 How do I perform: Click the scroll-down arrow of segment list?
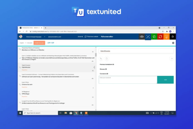click(x=96, y=110)
